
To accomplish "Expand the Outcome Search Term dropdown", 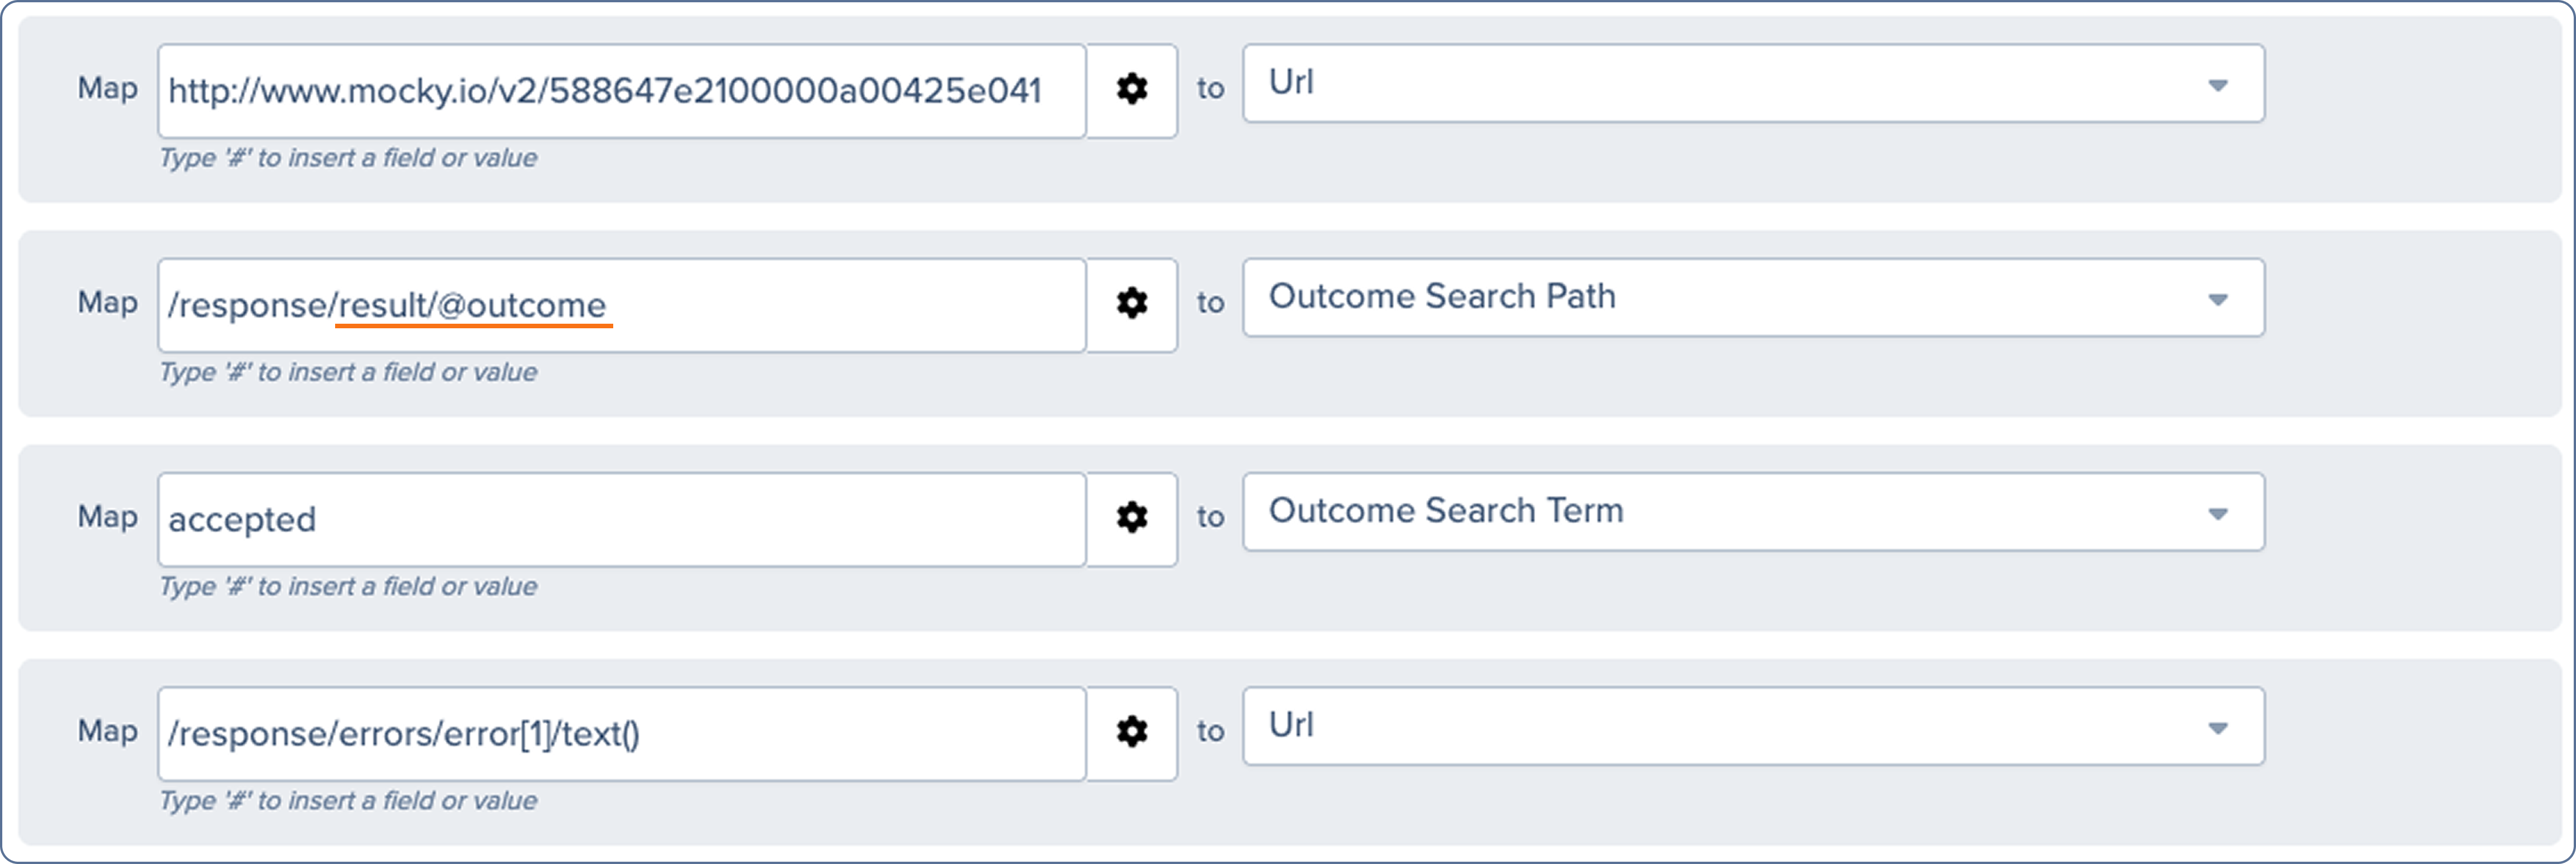I will [x=1752, y=512].
